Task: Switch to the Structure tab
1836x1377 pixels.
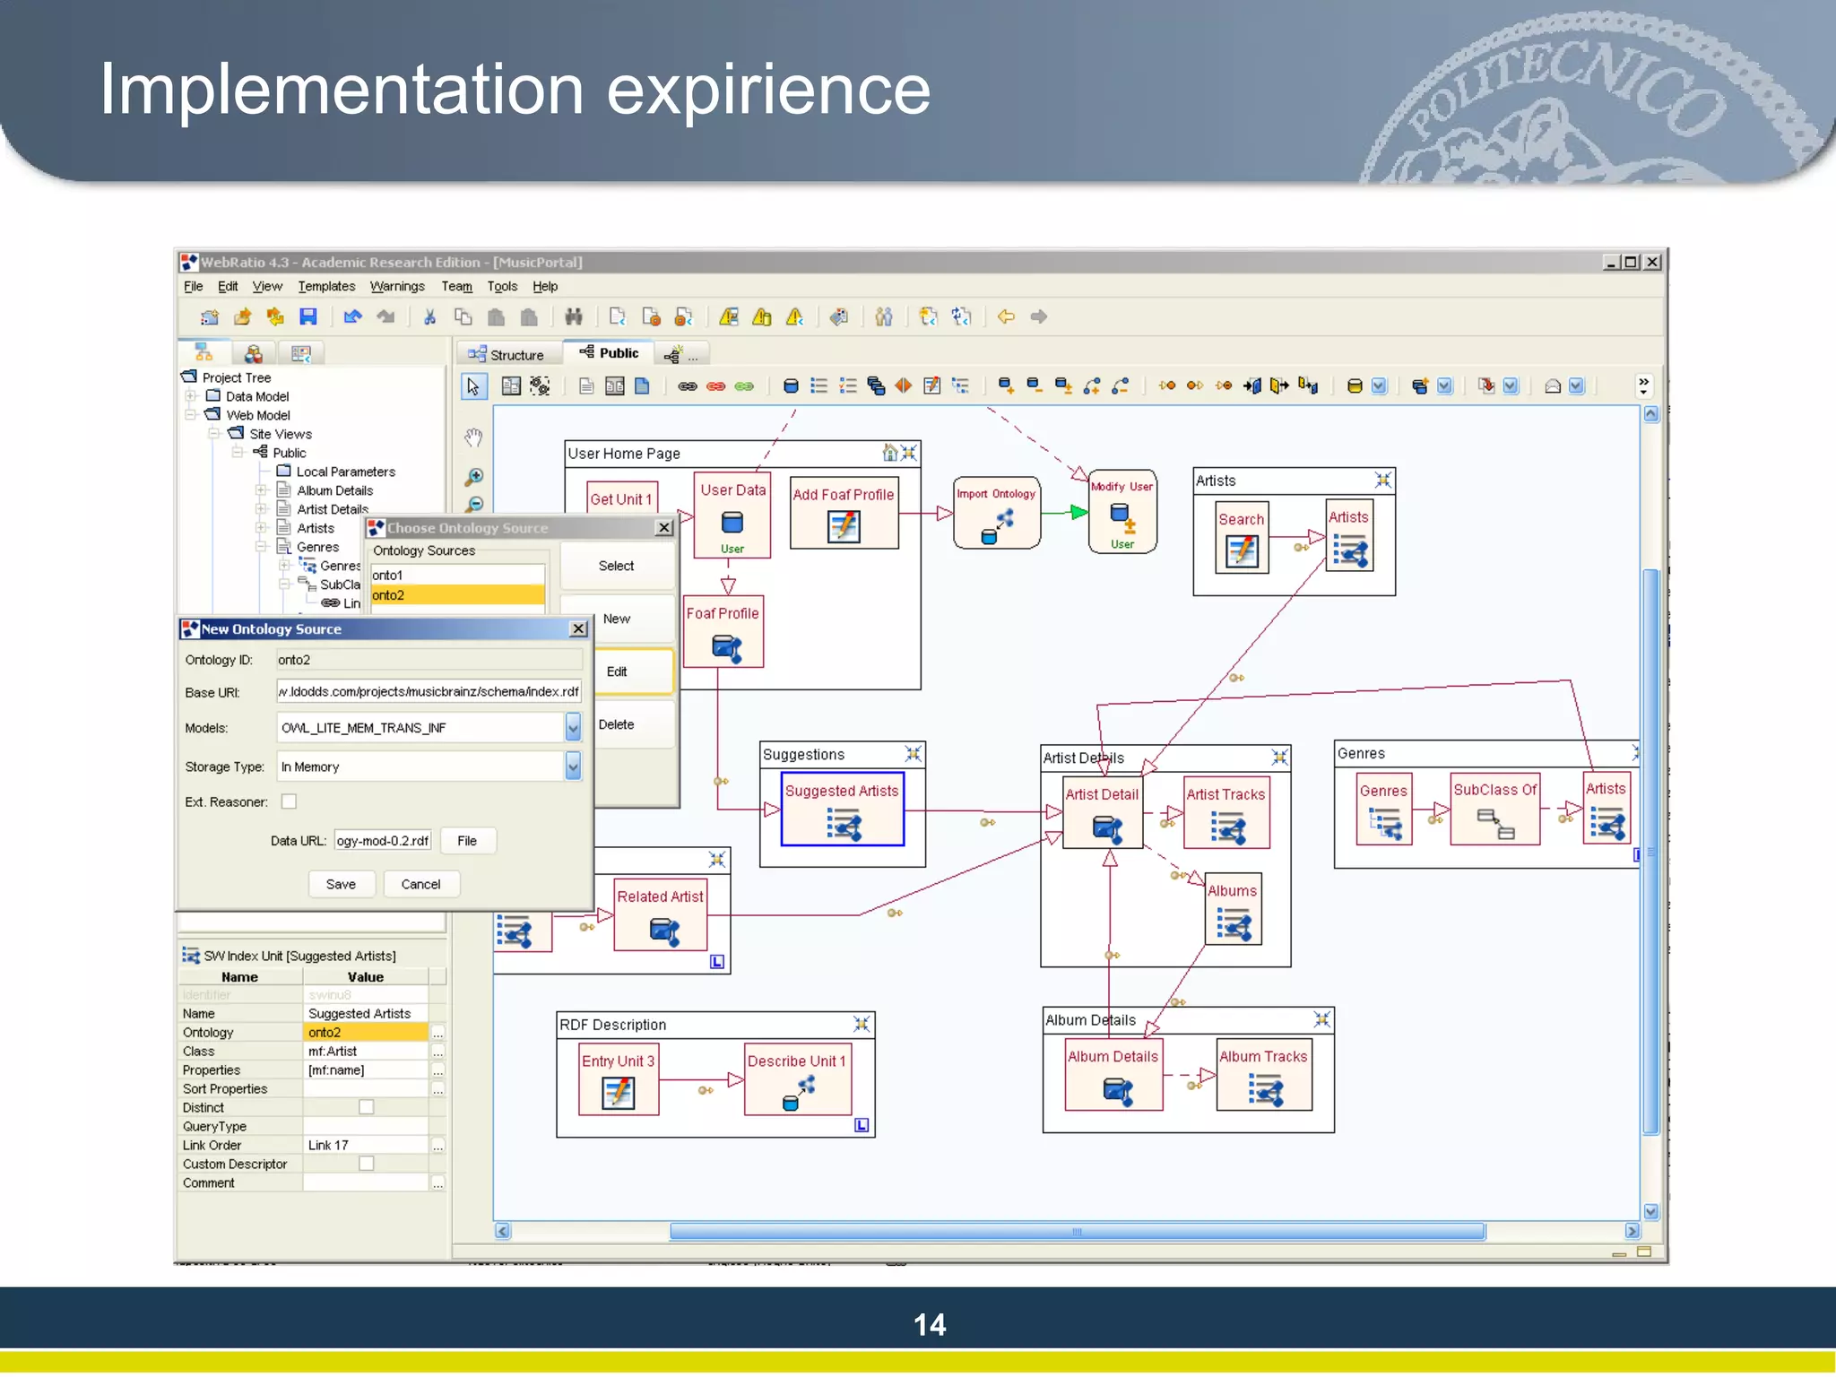Action: tap(507, 354)
